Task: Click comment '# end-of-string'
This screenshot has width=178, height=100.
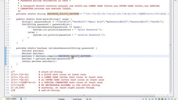Action: tap(49, 90)
